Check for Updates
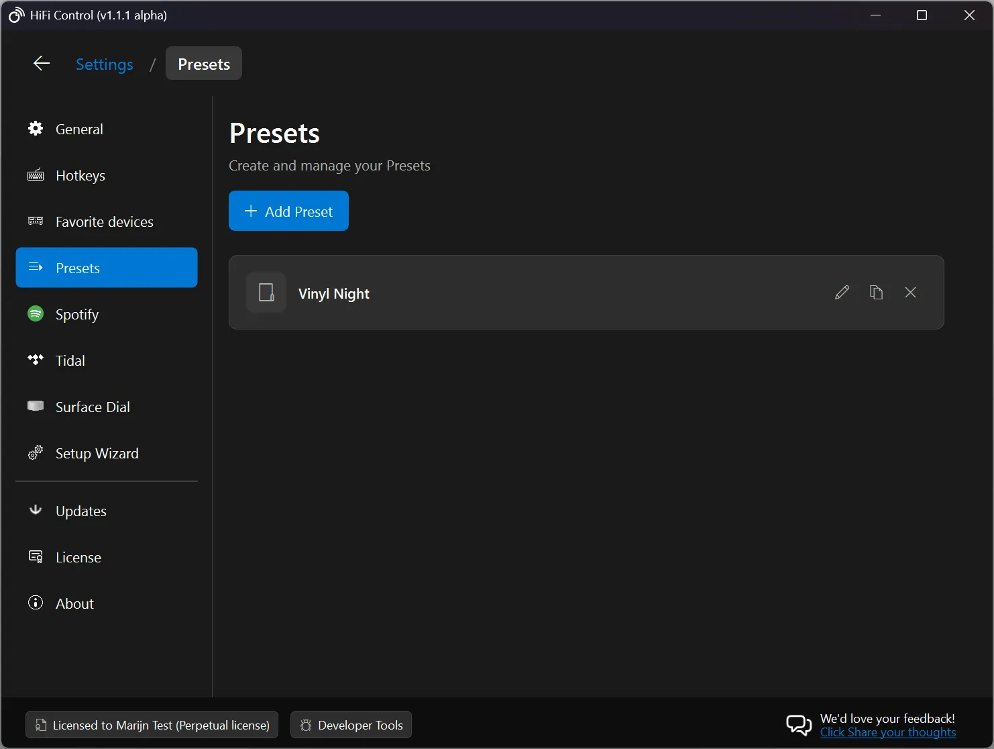 pos(80,511)
